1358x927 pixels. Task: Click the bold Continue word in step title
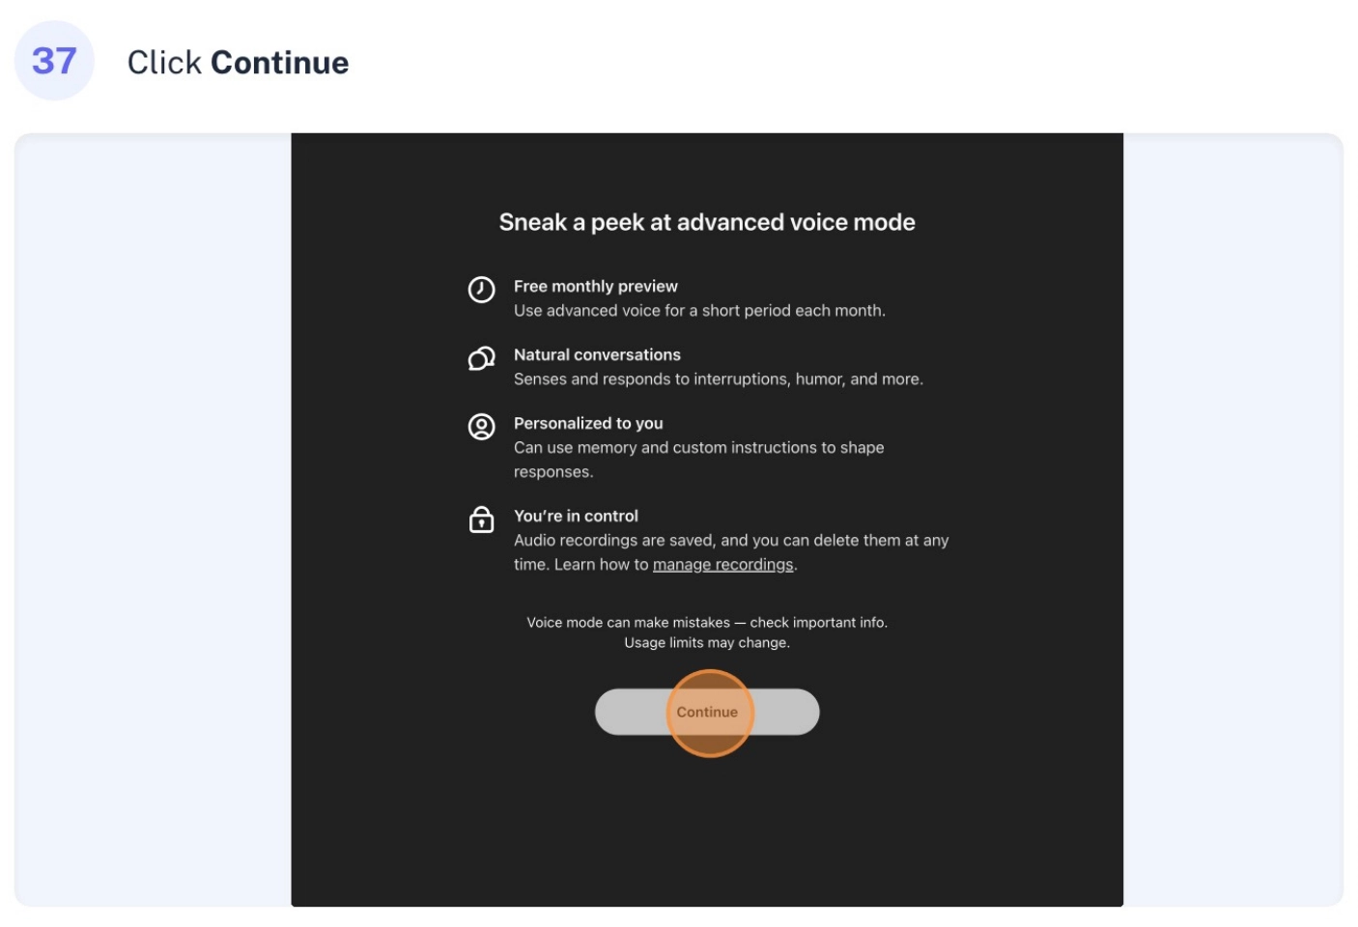point(280,63)
